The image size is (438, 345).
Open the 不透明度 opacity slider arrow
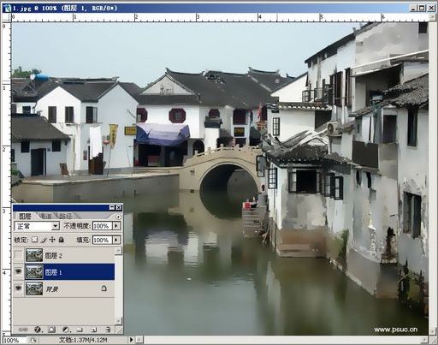click(x=116, y=226)
